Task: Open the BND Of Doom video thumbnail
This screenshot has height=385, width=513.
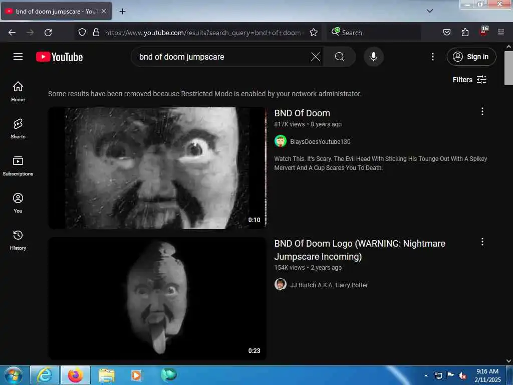Action: click(x=157, y=168)
